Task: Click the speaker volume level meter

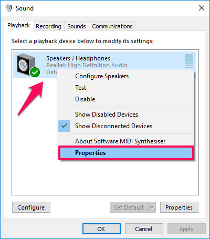Action: coord(189,61)
